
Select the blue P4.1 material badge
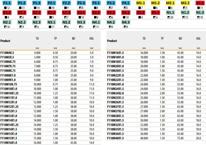pos(126,3)
